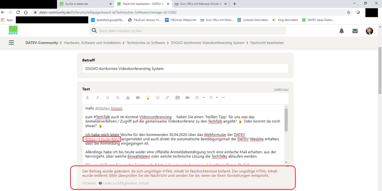Insert photo using the camera icon
The image size is (382, 191).
[177, 98]
